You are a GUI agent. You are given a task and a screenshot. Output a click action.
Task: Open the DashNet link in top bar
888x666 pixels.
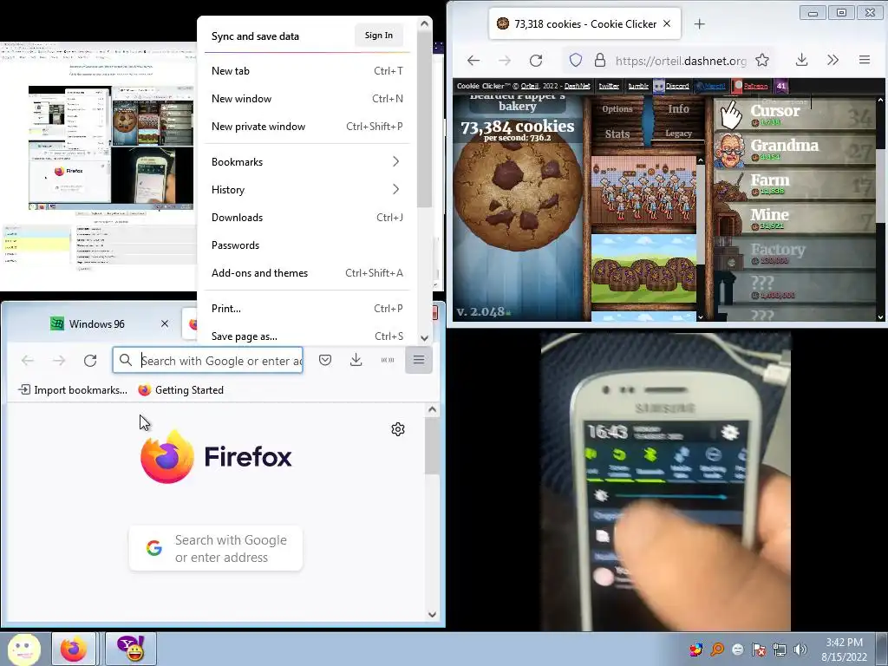point(577,86)
